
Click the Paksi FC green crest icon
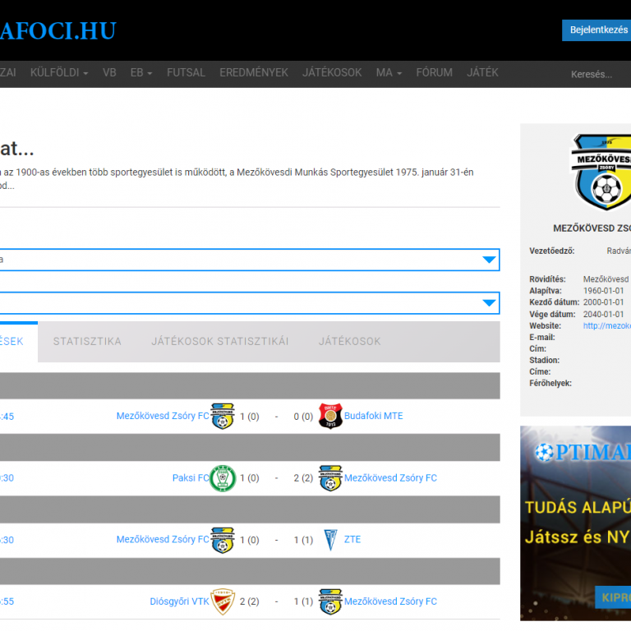click(x=223, y=477)
